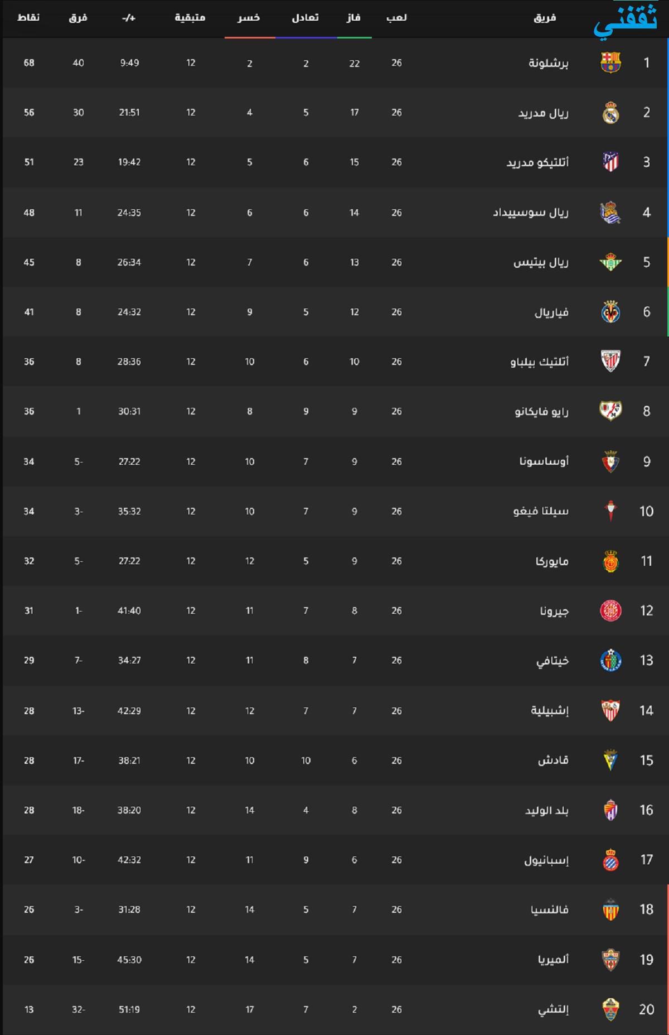Click the Real Betis club crest
This screenshot has height=1035, width=669.
pos(610,262)
